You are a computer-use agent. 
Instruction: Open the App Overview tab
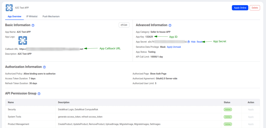(x=15, y=16)
